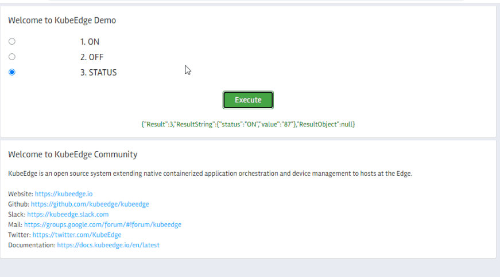This screenshot has width=500, height=277.
Task: Click the "3. STATUS" option label text
Action: coord(98,73)
